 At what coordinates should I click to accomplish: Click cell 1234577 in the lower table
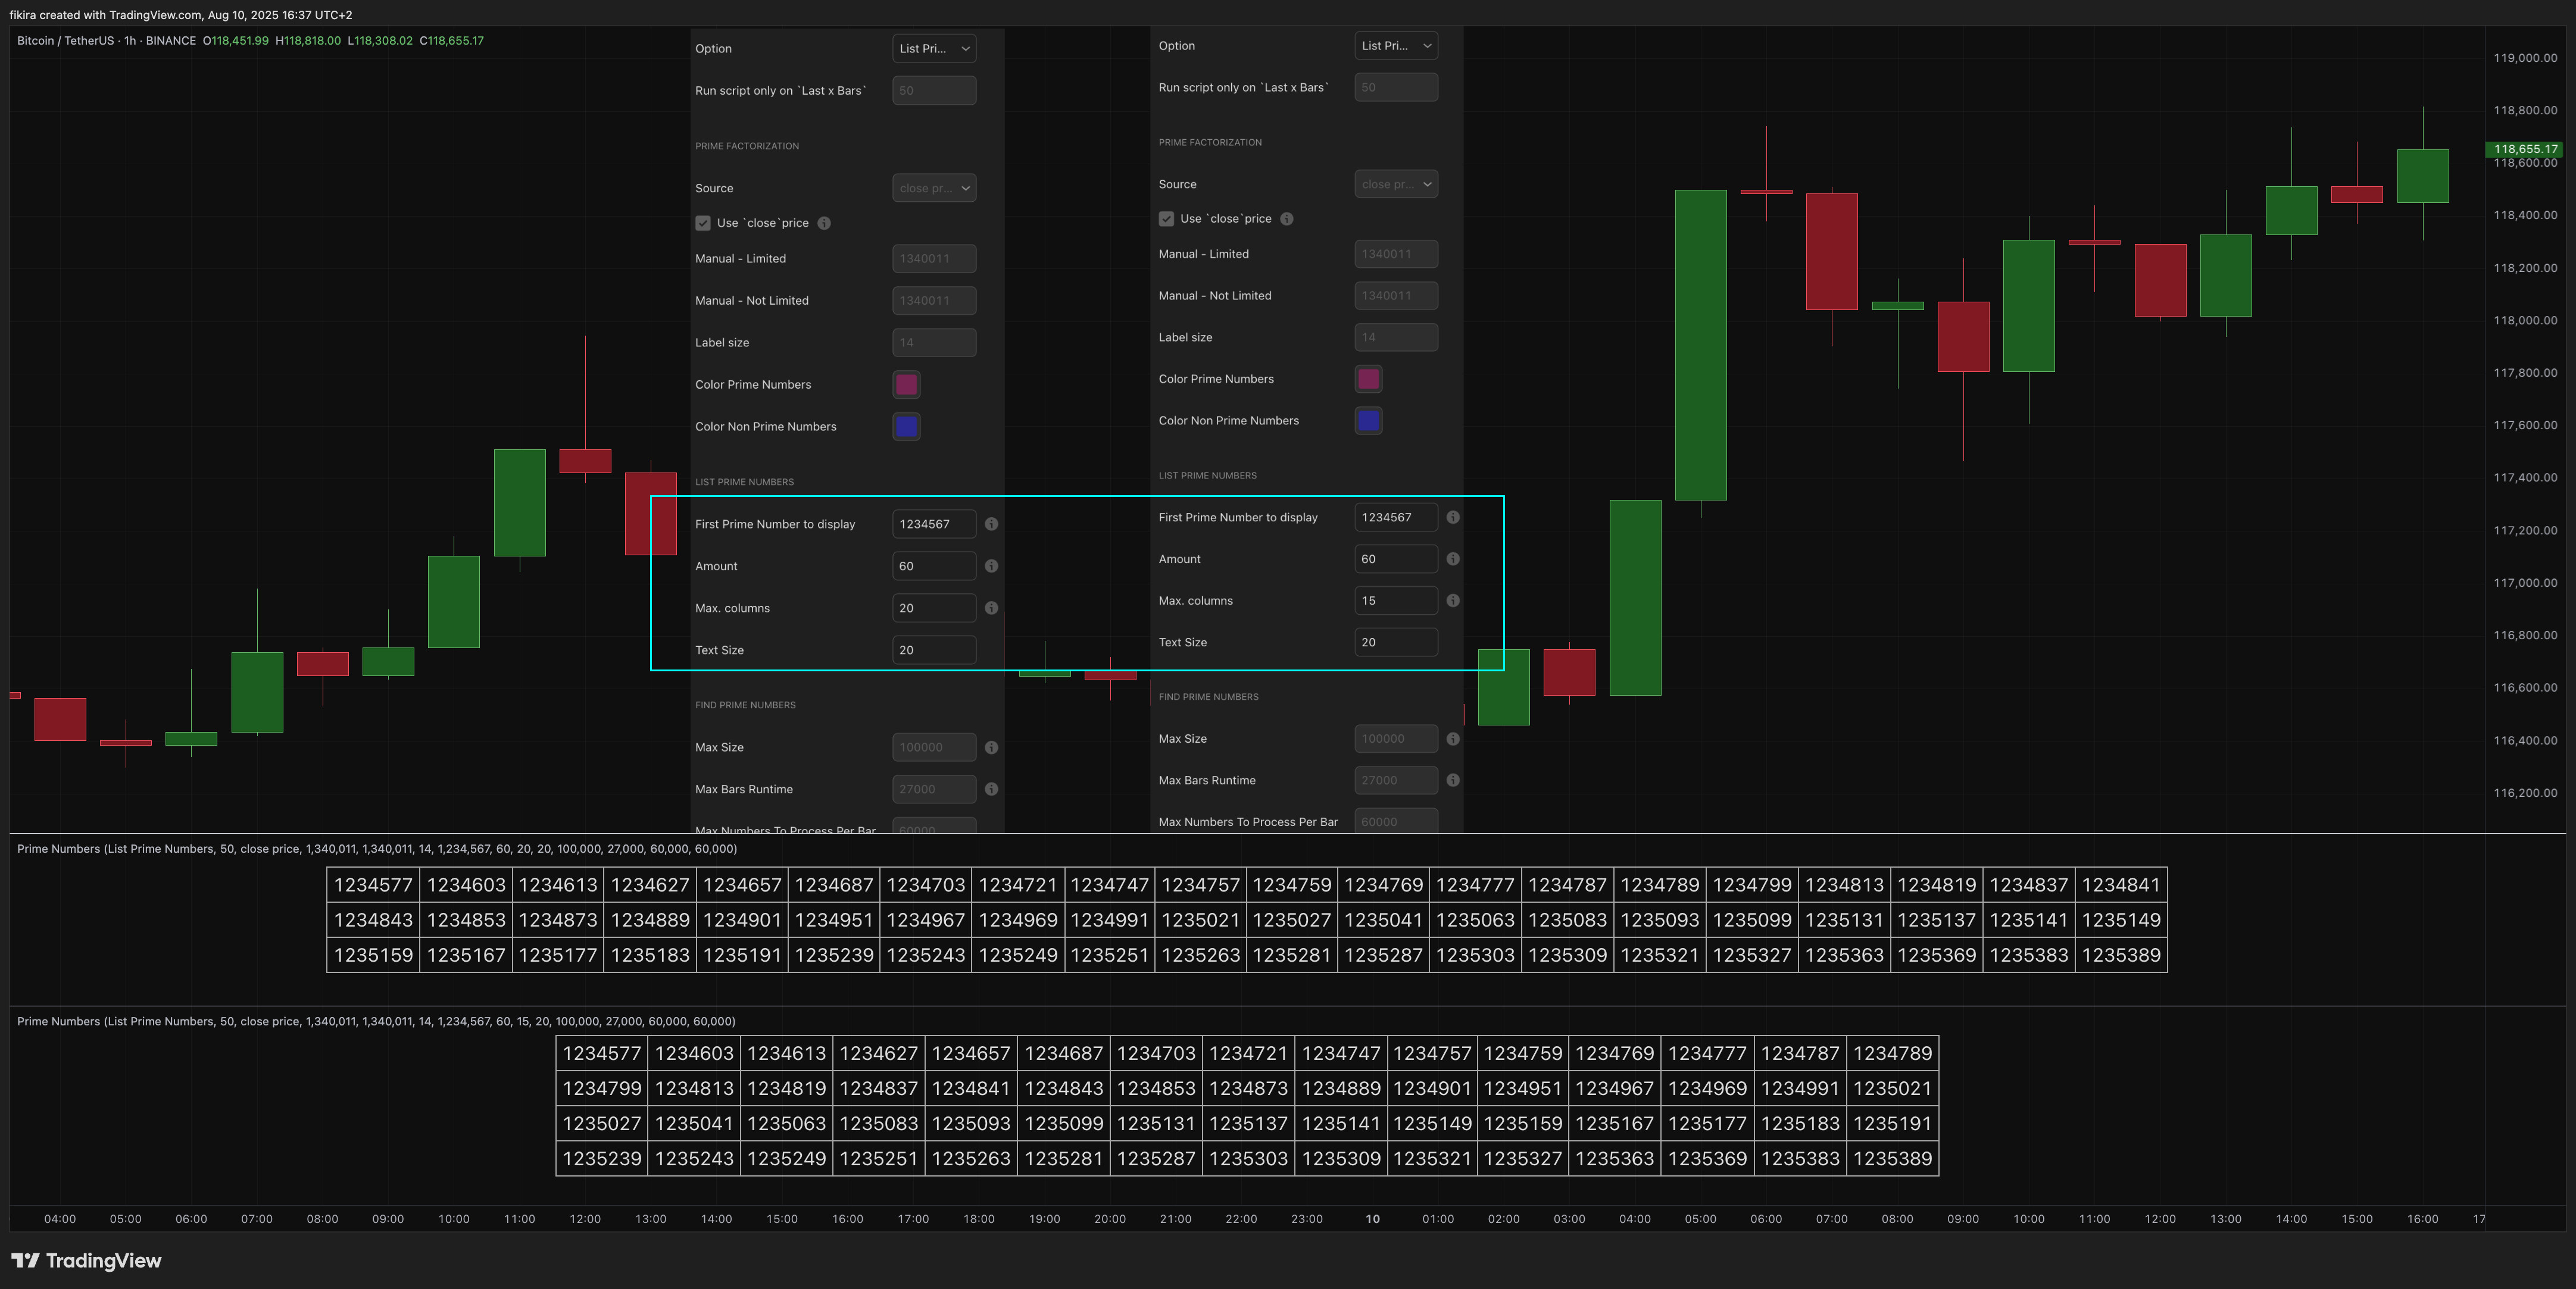coord(602,1053)
